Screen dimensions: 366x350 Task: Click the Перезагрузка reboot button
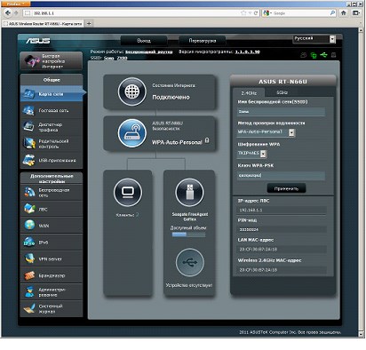pos(203,41)
